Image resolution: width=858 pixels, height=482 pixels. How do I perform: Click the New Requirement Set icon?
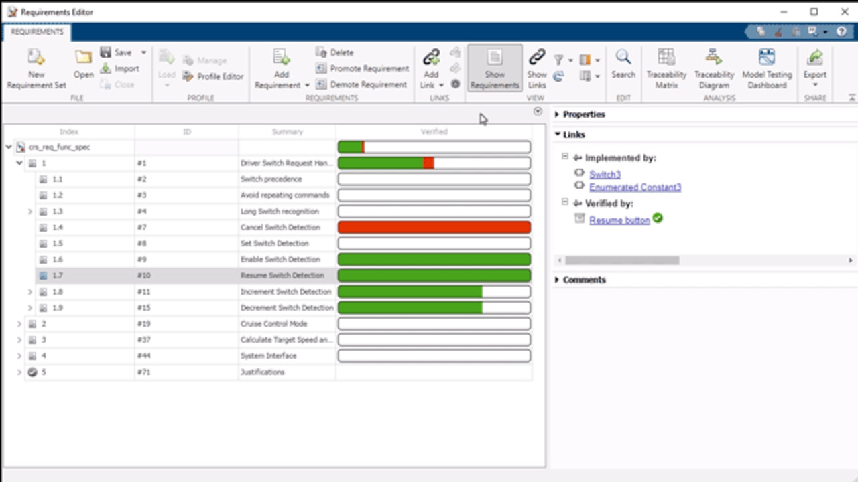coord(36,59)
